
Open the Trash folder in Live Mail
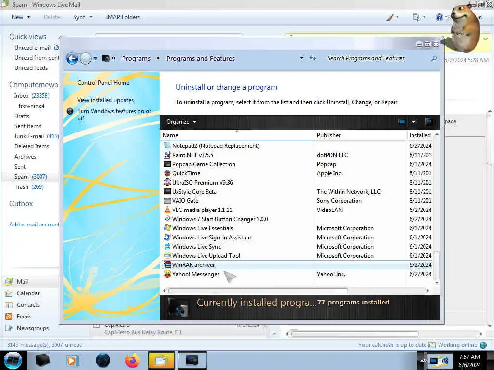coord(29,187)
